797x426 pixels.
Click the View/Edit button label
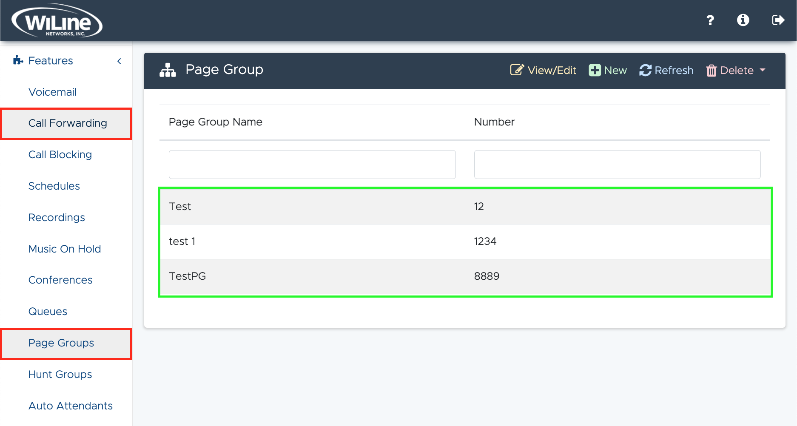tap(552, 71)
